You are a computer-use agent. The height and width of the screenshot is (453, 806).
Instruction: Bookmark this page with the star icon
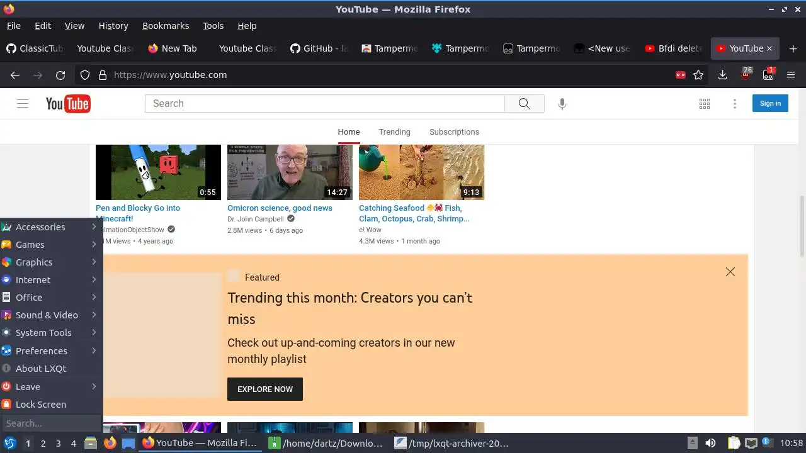pyautogui.click(x=698, y=75)
